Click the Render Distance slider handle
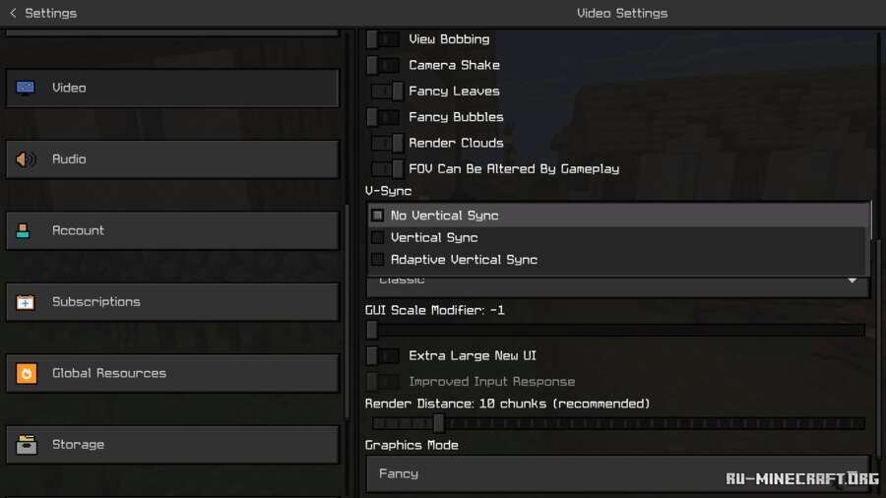 point(439,423)
